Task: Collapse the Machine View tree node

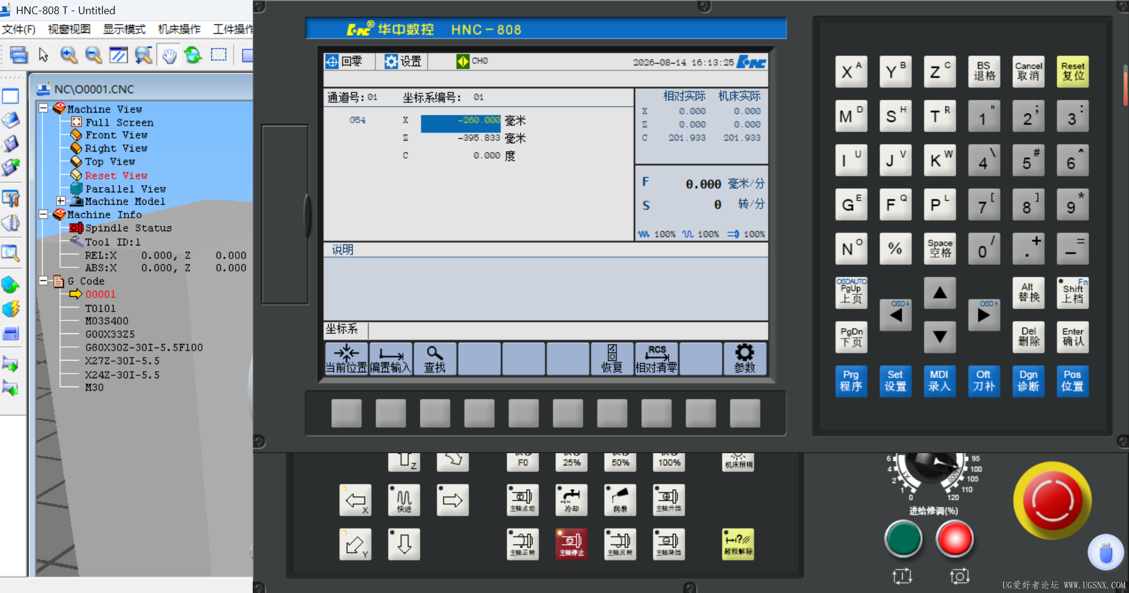Action: tap(43, 109)
